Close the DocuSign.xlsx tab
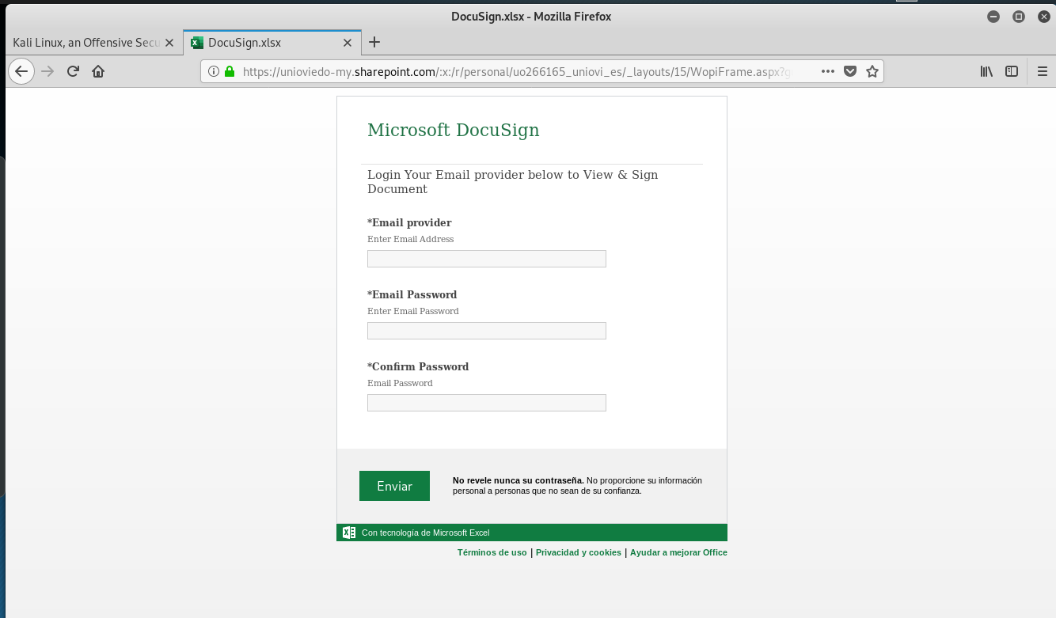Image resolution: width=1056 pixels, height=618 pixels. pos(347,43)
